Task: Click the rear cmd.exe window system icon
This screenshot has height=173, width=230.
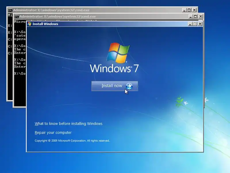Action: pyautogui.click(x=10, y=10)
